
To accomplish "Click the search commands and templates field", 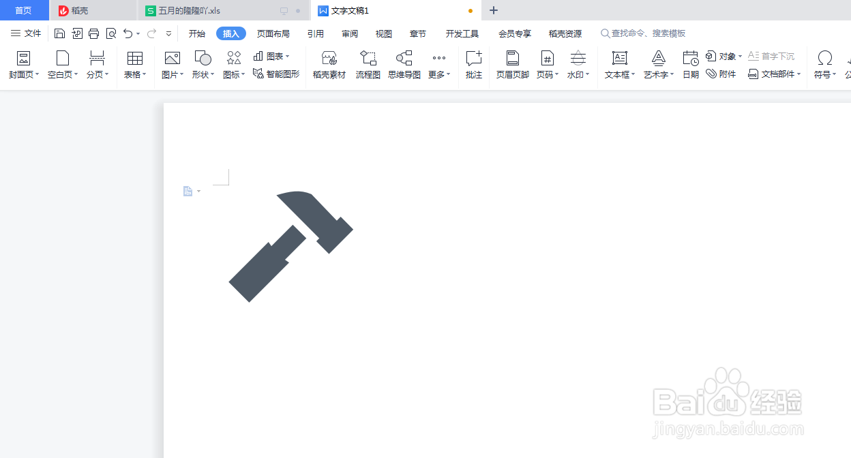I will [x=643, y=33].
